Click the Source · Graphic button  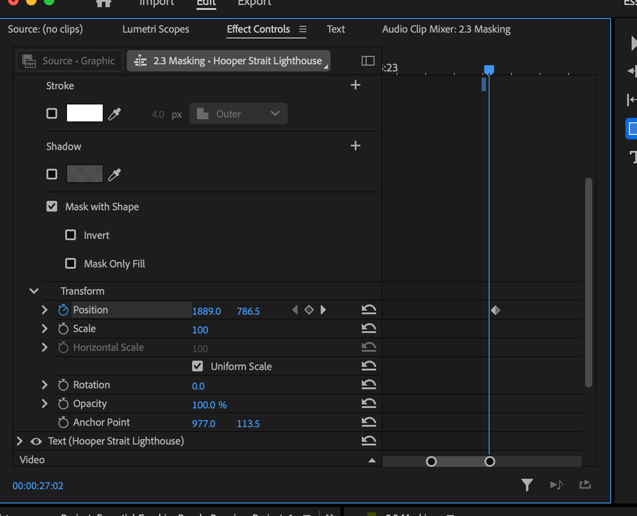[x=70, y=61]
